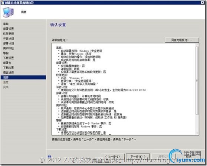The width and height of the screenshot is (207, 166).
Task: Click the details box scrollbar thumb
Action: pyautogui.click(x=197, y=80)
